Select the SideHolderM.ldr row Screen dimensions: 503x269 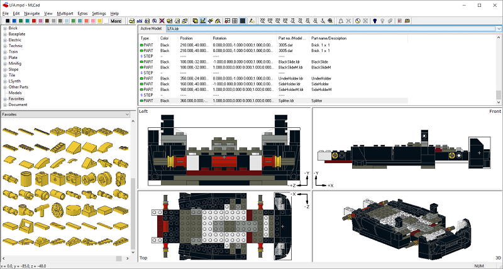tap(274, 90)
